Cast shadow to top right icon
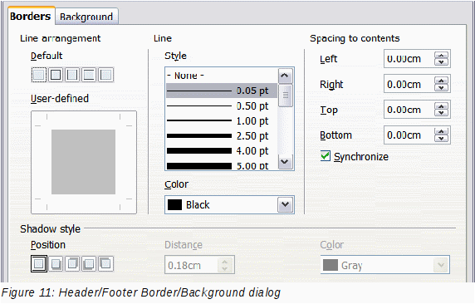The height and width of the screenshot is (304, 475). 72,263
